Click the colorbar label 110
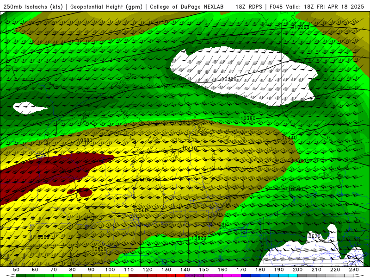The width and height of the screenshot is (370, 278). [x=129, y=270]
